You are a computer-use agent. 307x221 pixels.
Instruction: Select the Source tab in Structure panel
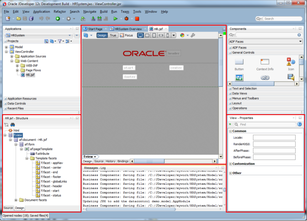pyautogui.click(x=8, y=208)
